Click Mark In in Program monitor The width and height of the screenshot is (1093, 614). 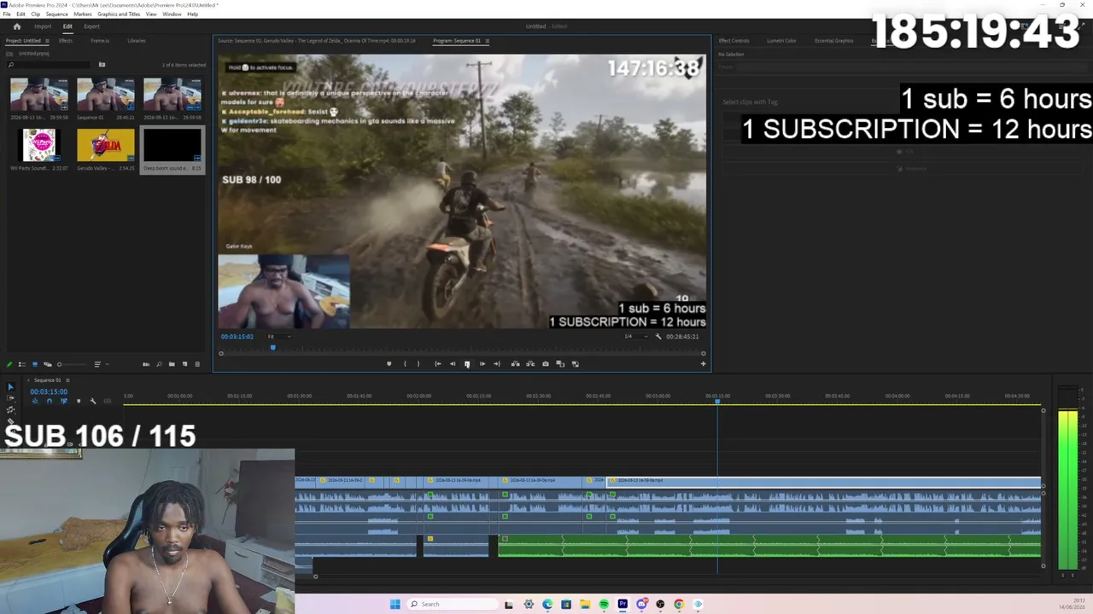tap(405, 364)
